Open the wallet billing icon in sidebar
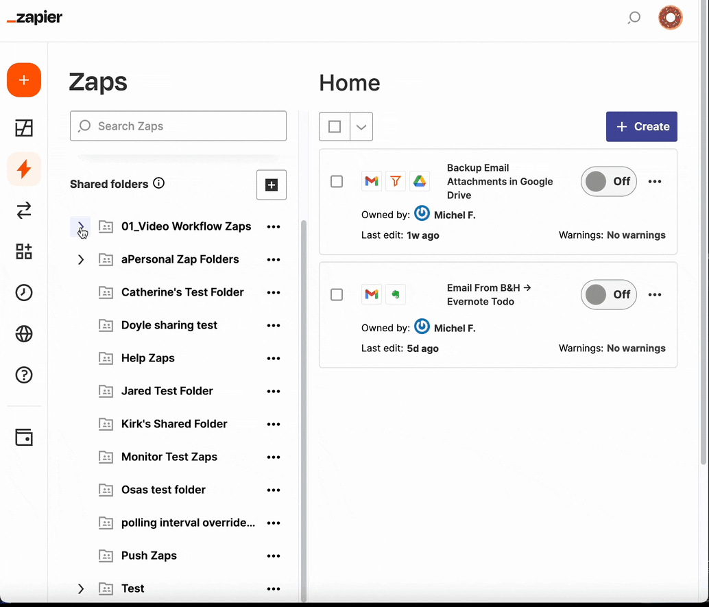Image resolution: width=709 pixels, height=607 pixels. coord(24,438)
